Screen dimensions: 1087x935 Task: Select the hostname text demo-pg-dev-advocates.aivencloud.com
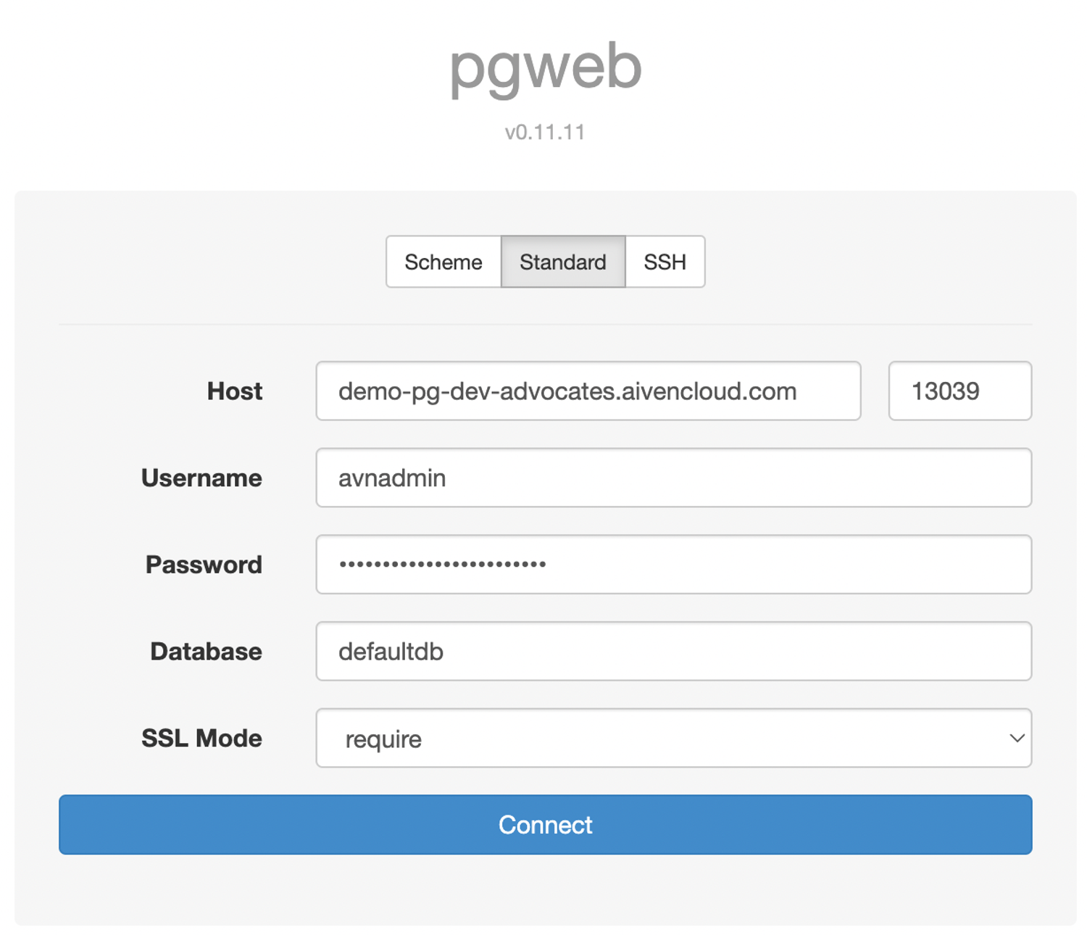[567, 391]
